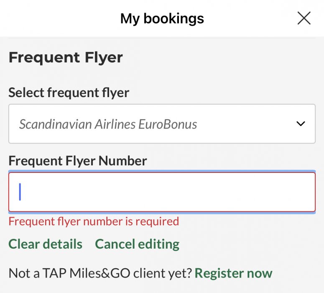Image resolution: width=324 pixels, height=293 pixels.
Task: Tap the X icon beside My bookings
Action: (304, 18)
